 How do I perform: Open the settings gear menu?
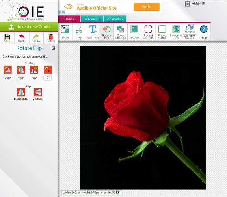(x=188, y=4)
